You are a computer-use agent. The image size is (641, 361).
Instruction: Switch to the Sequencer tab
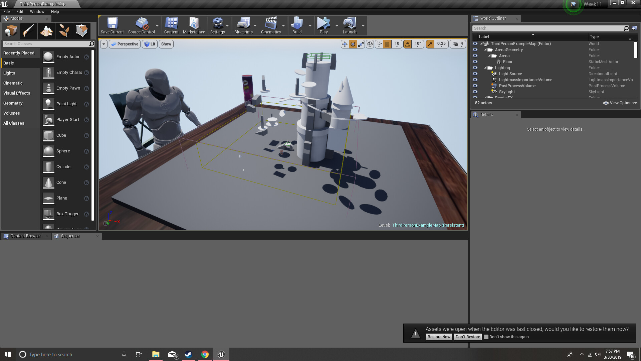70,236
